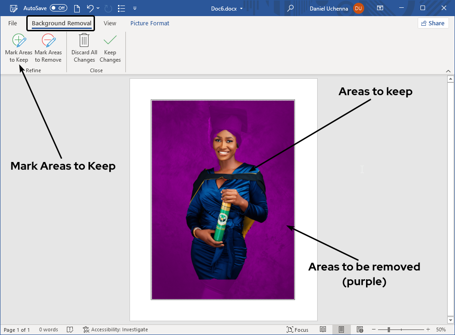
Task: Toggle the AutoSave switch
Action: [x=59, y=8]
